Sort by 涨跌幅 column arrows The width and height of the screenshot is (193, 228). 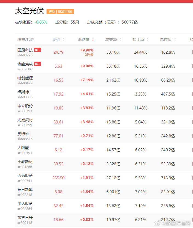pyautogui.click(x=93, y=39)
